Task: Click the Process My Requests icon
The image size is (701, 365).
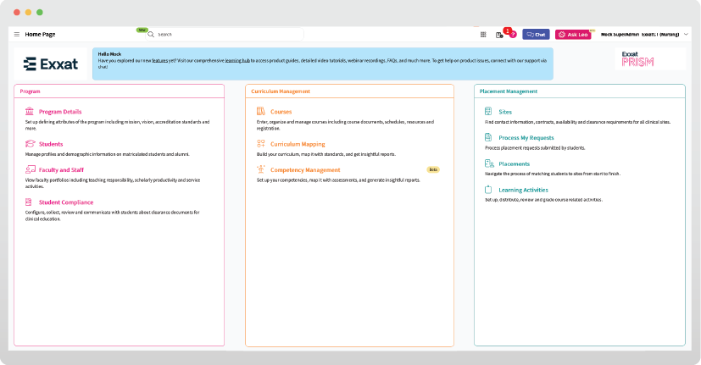Action: click(488, 137)
